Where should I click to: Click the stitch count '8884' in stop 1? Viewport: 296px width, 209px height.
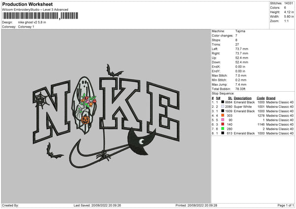(x=228, y=102)
